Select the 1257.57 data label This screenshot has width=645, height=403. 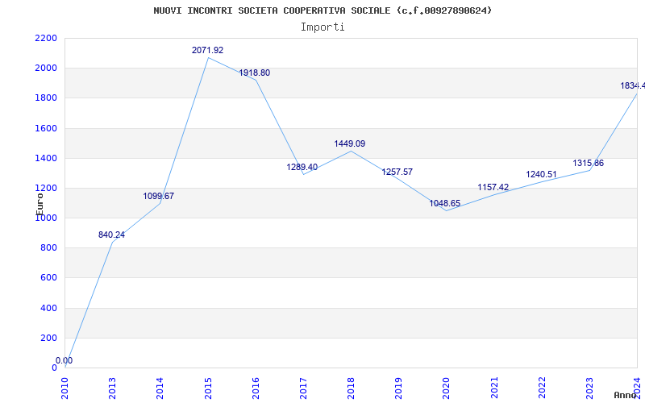[397, 172]
